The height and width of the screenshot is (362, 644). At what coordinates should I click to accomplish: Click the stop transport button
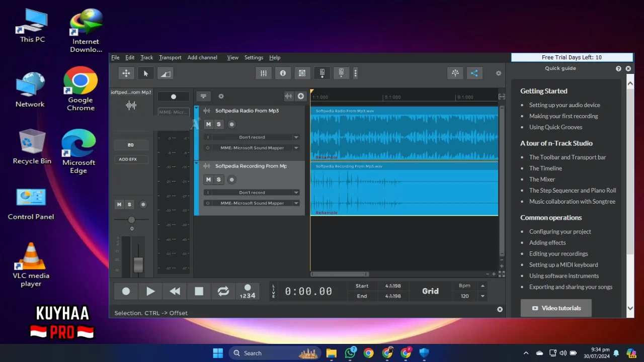click(199, 291)
